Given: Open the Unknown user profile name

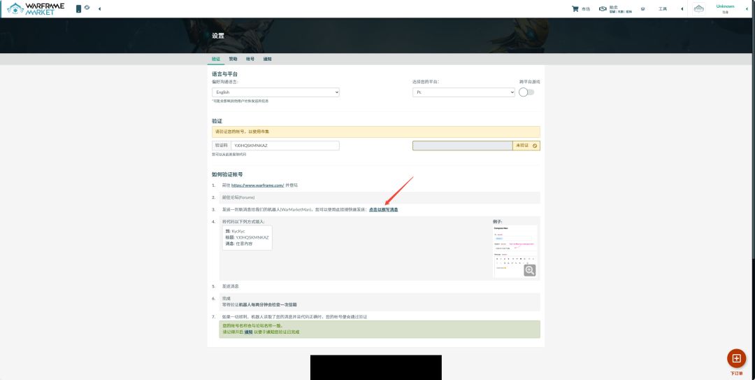Looking at the screenshot, I should tap(725, 6).
